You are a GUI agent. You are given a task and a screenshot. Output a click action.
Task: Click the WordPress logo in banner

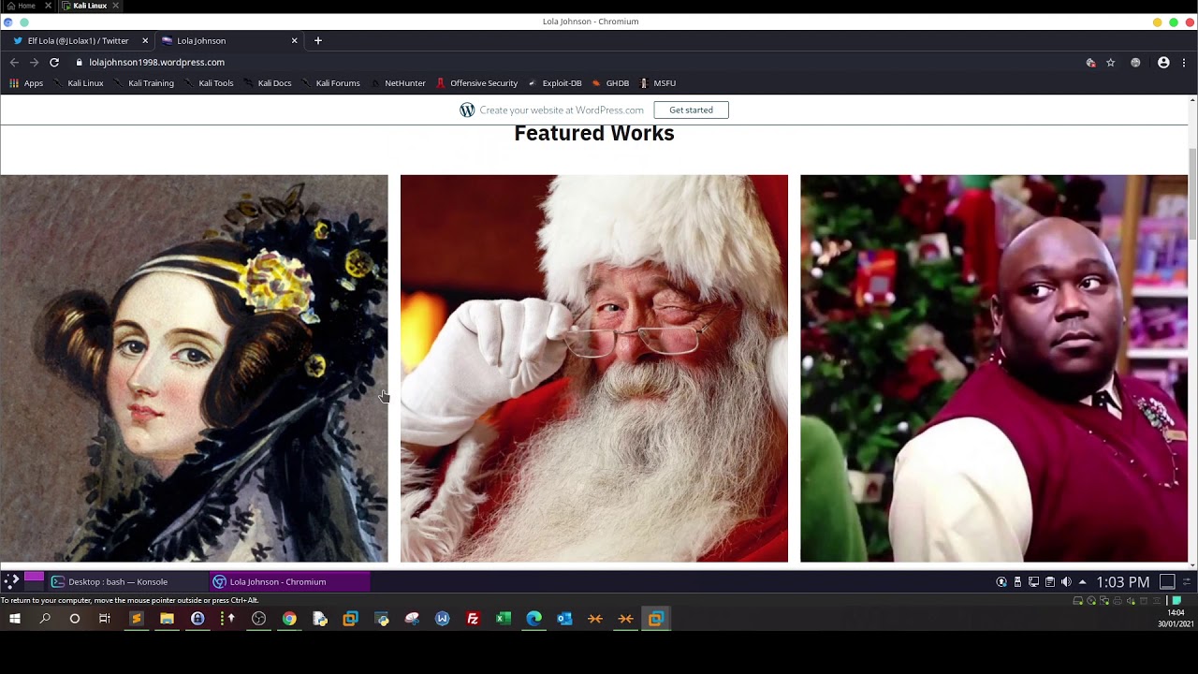[x=467, y=110]
